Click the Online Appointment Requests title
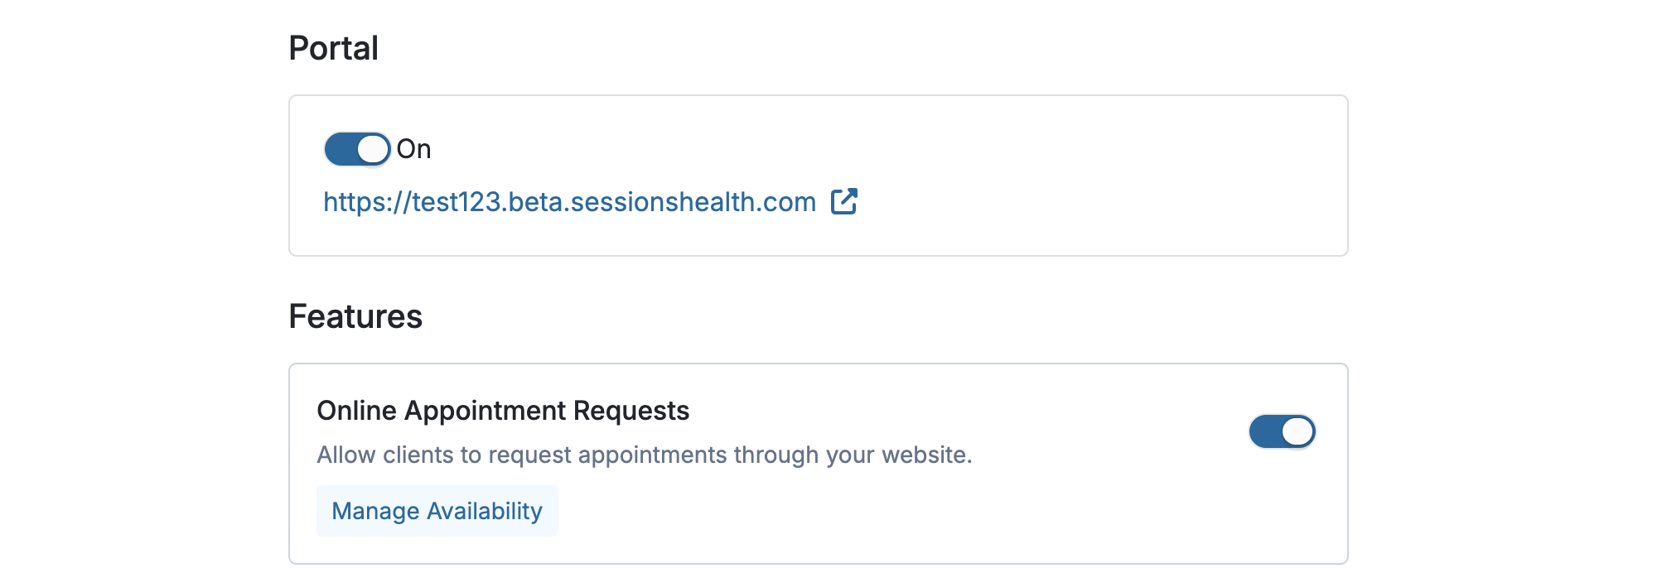1667x573 pixels. [503, 411]
